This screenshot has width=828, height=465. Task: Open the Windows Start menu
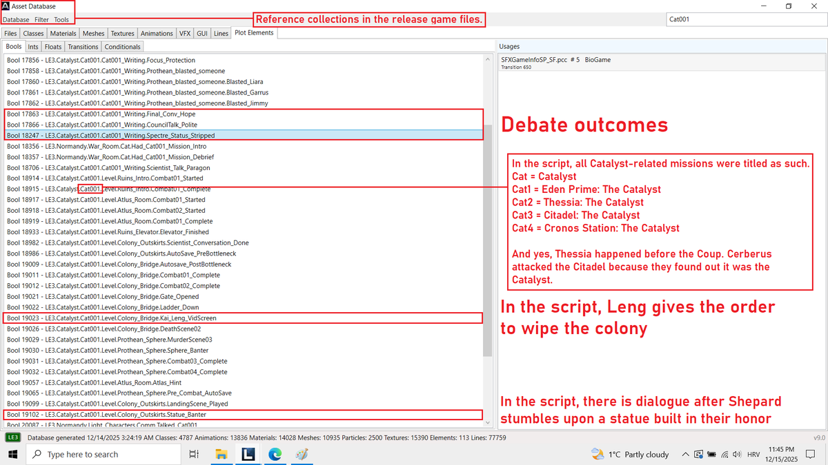(12, 454)
